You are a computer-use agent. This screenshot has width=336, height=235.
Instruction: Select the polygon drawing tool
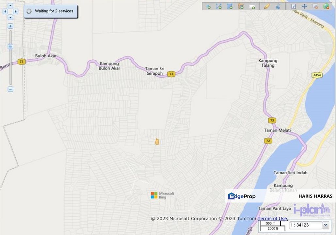pyautogui.click(x=230, y=6)
